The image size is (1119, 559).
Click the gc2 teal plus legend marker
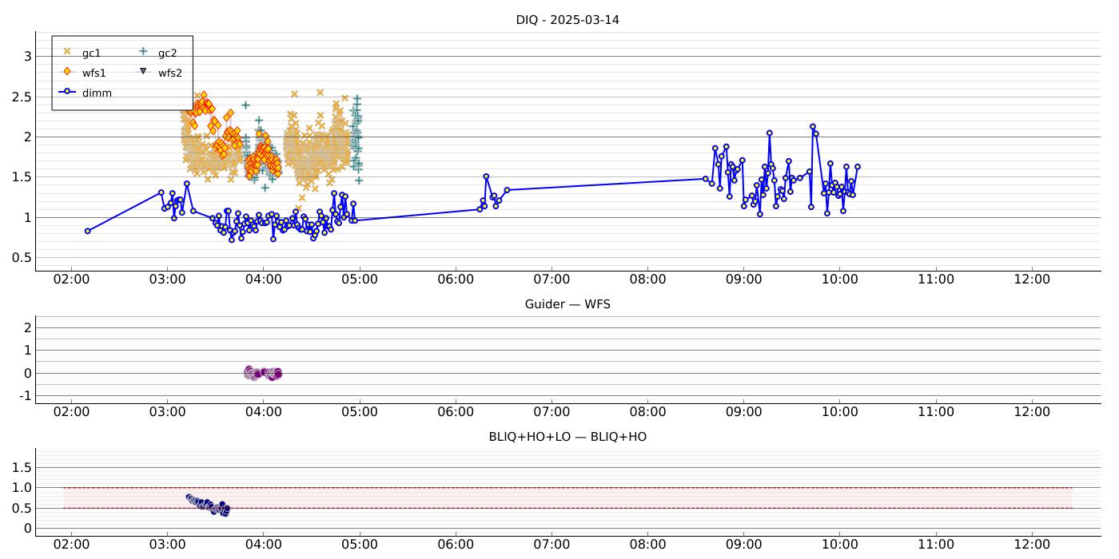143,51
